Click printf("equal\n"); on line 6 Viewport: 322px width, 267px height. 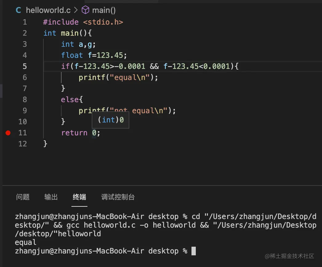(x=118, y=78)
